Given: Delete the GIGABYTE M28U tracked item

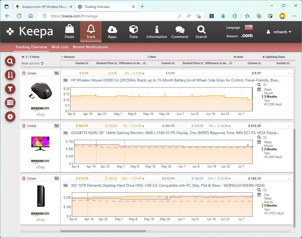Looking at the screenshot, I should pyautogui.click(x=29, y=126).
